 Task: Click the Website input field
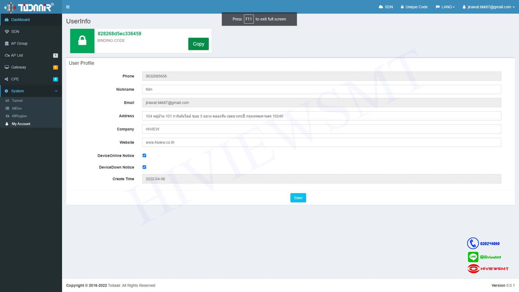coord(321,142)
